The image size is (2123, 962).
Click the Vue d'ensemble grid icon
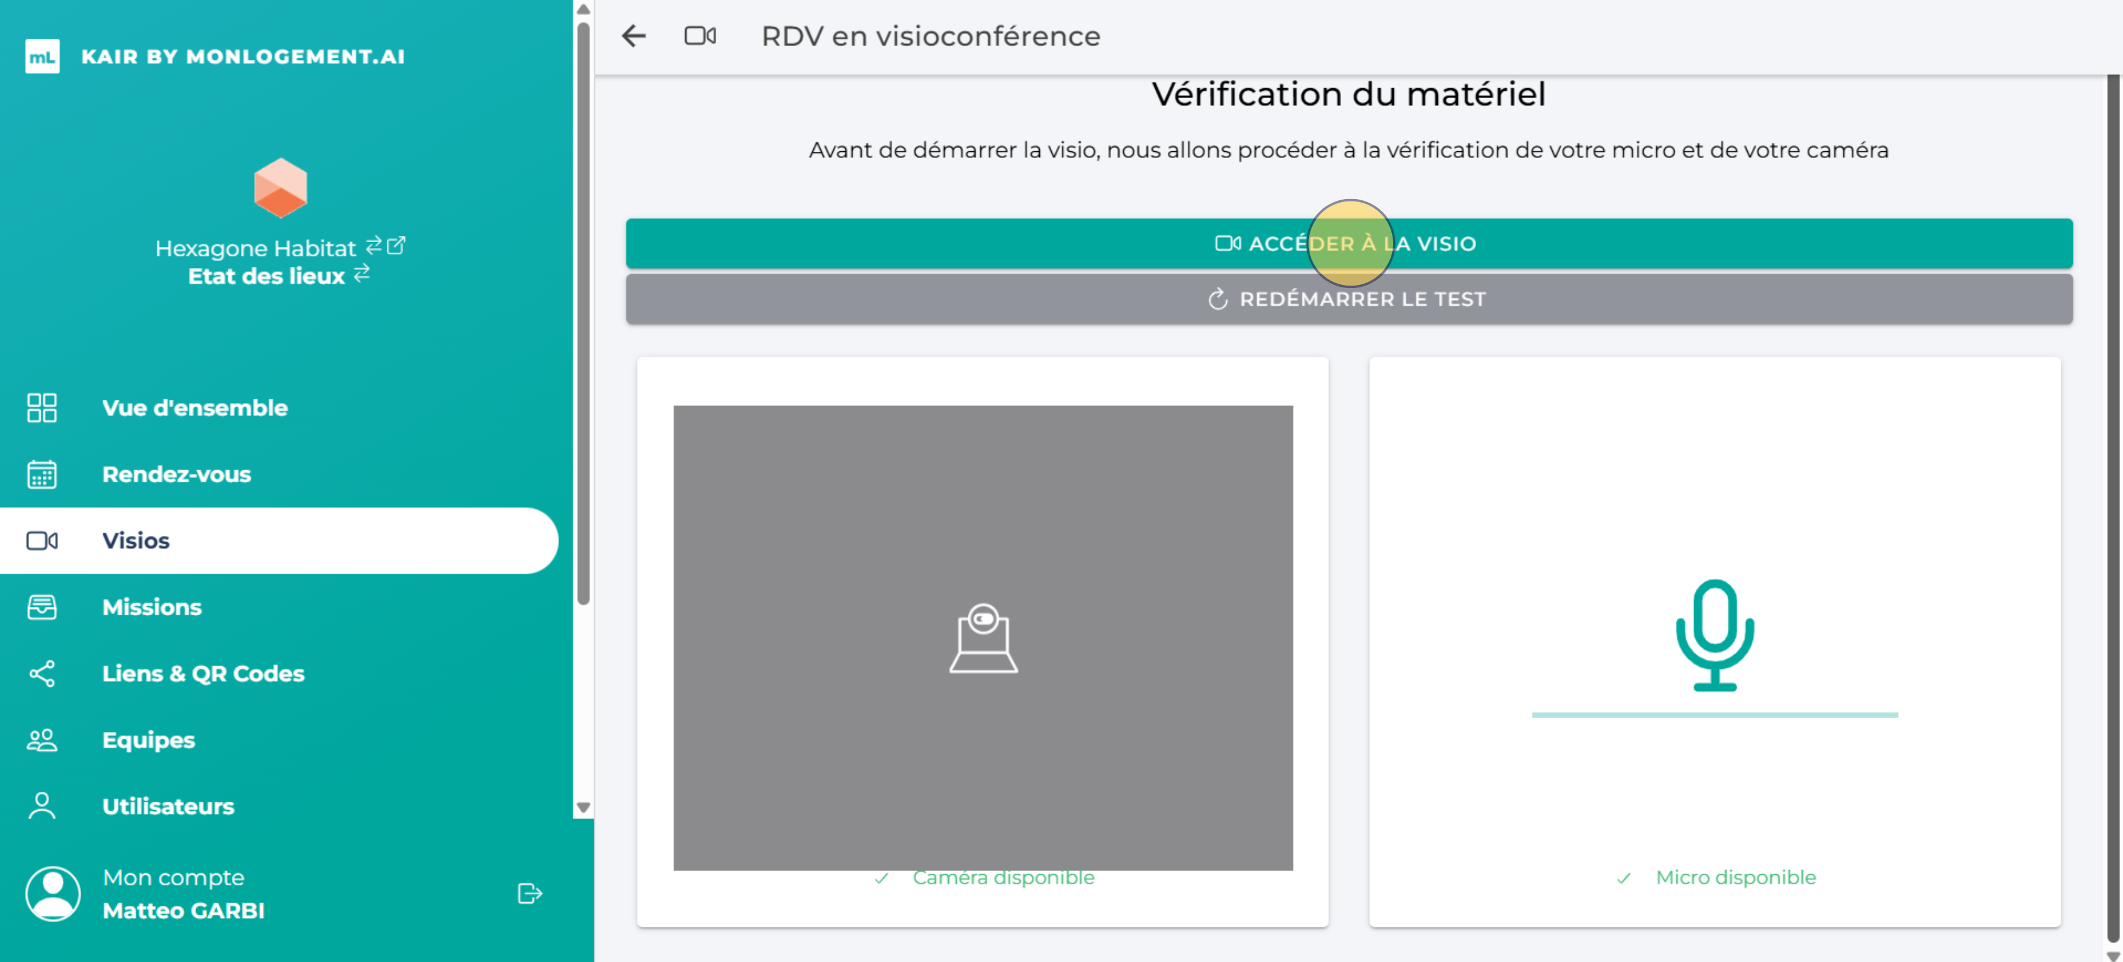pyautogui.click(x=42, y=408)
